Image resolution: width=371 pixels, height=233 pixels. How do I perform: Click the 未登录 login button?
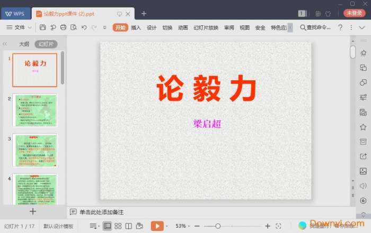[354, 13]
